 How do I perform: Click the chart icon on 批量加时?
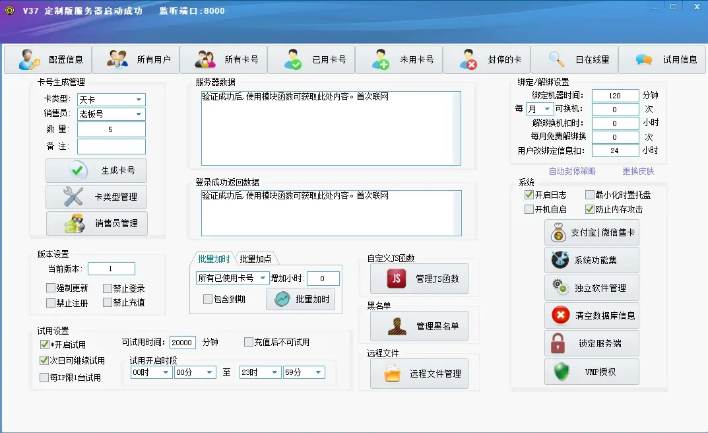coord(282,299)
